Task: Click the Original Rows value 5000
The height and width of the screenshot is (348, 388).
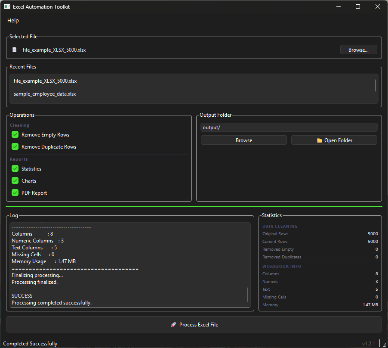Action: 373,233
